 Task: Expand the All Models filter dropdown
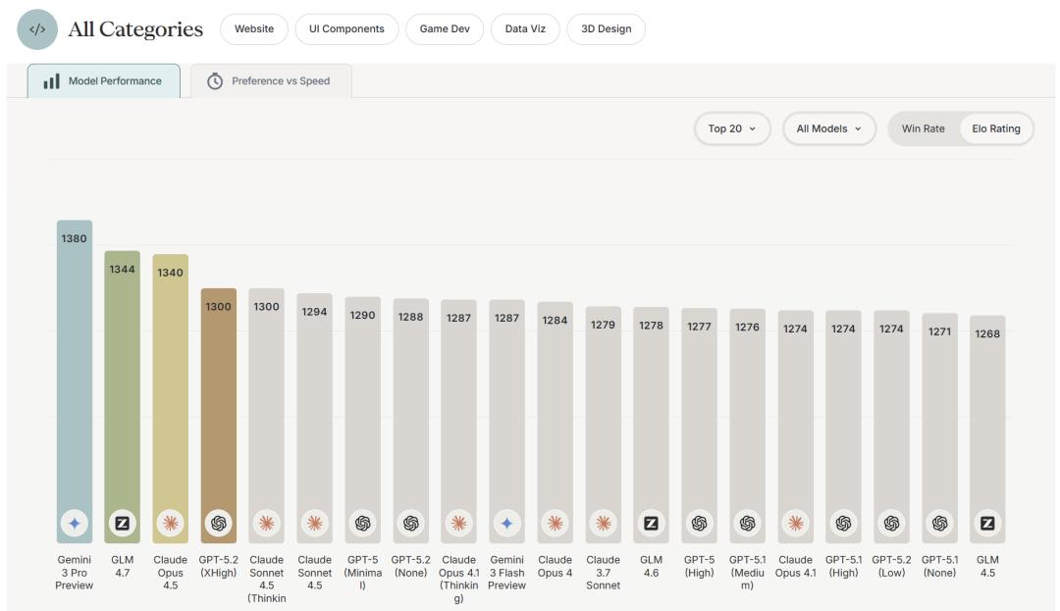click(828, 128)
